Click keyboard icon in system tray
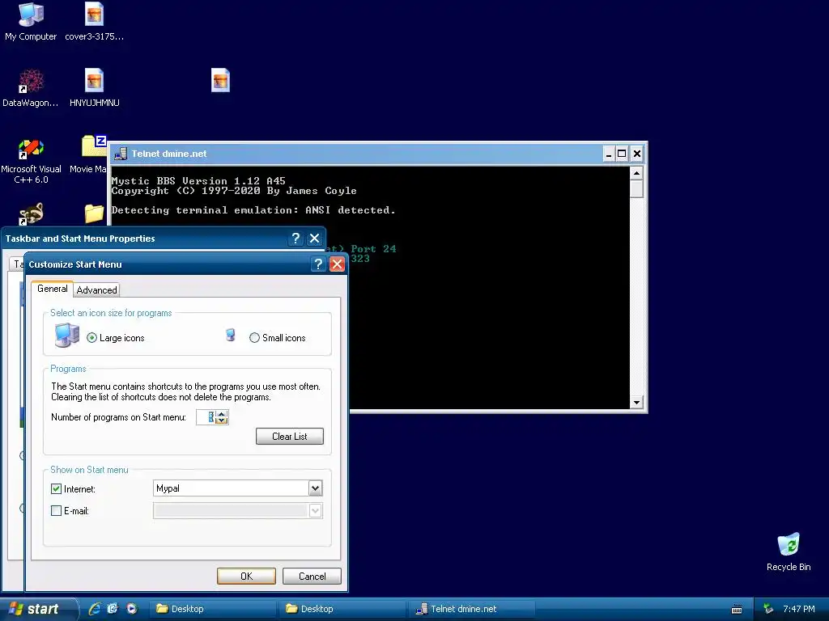Screen dimensions: 829x621 point(737,610)
